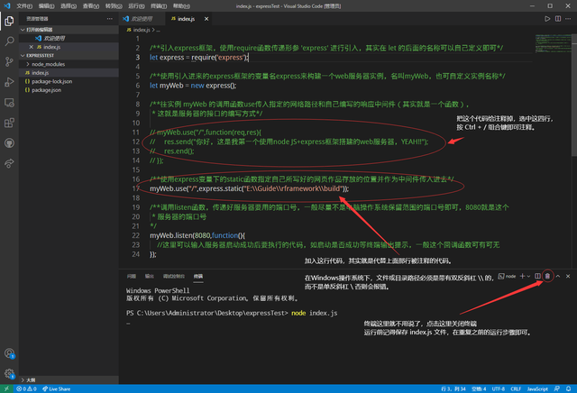Open the Explorer panel more actions ellipsis
Viewport: 577px width, 393px height.
click(110, 19)
